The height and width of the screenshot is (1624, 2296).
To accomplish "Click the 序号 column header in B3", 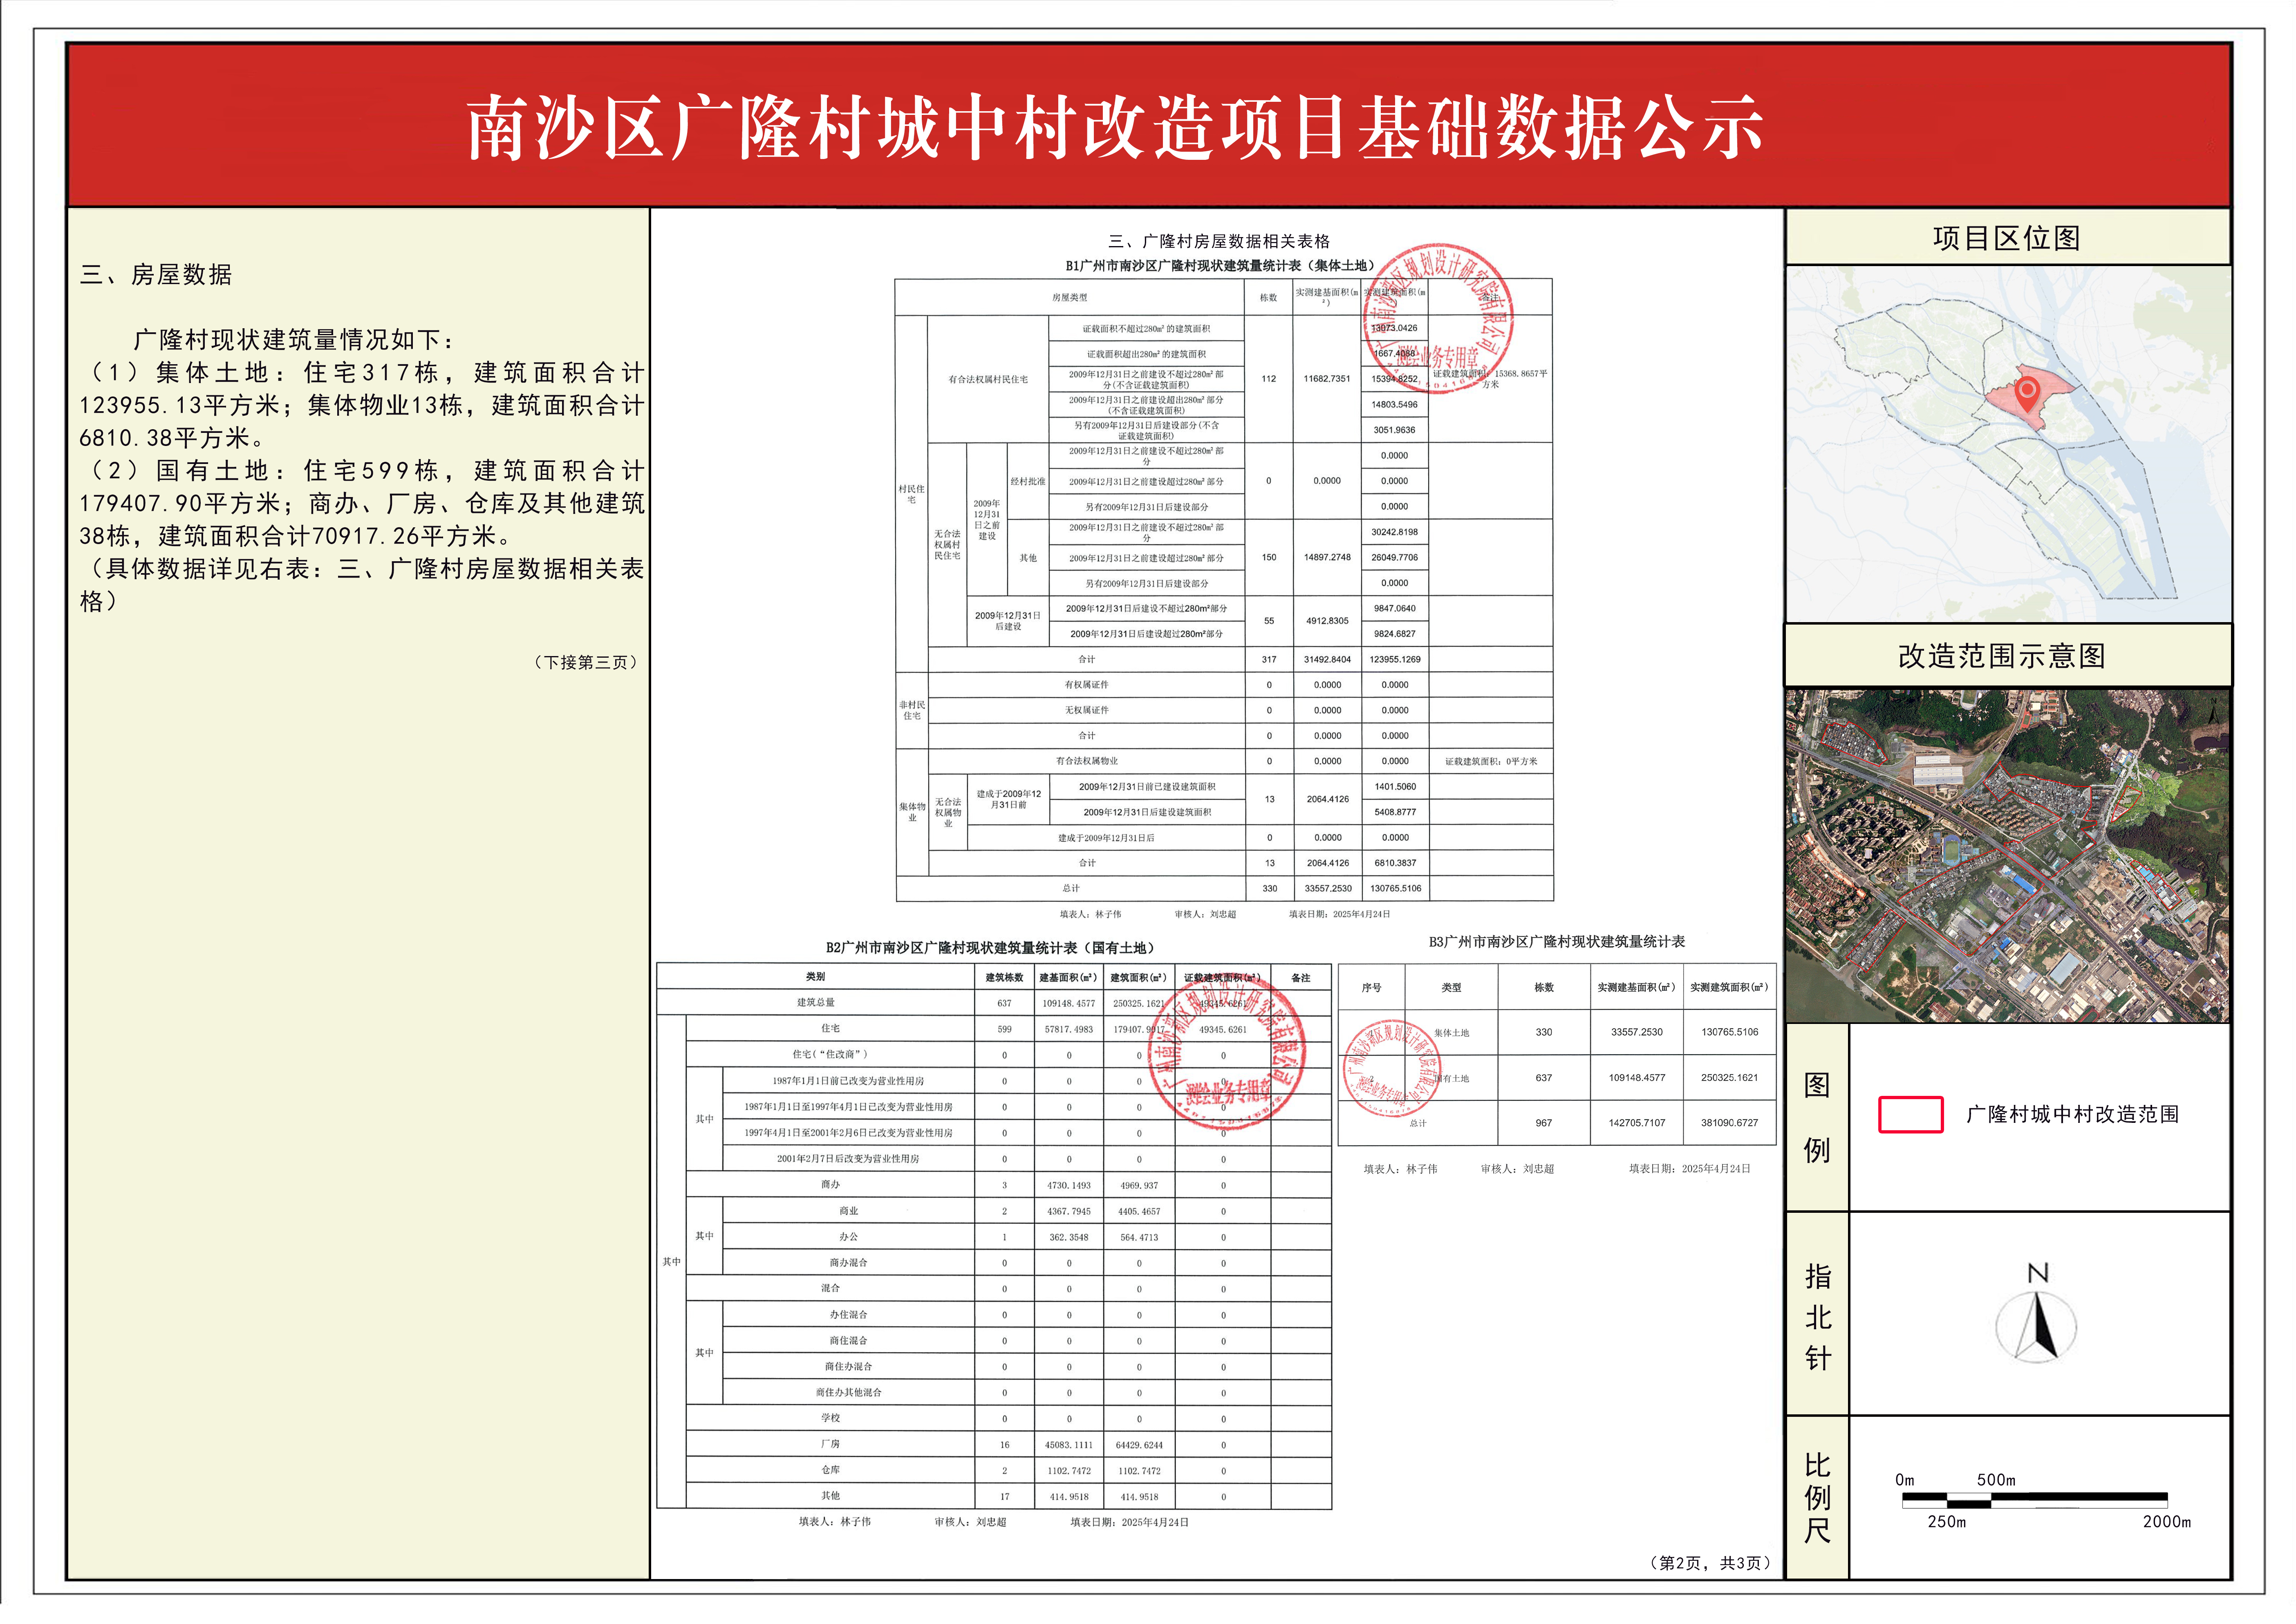I will pyautogui.click(x=1371, y=988).
